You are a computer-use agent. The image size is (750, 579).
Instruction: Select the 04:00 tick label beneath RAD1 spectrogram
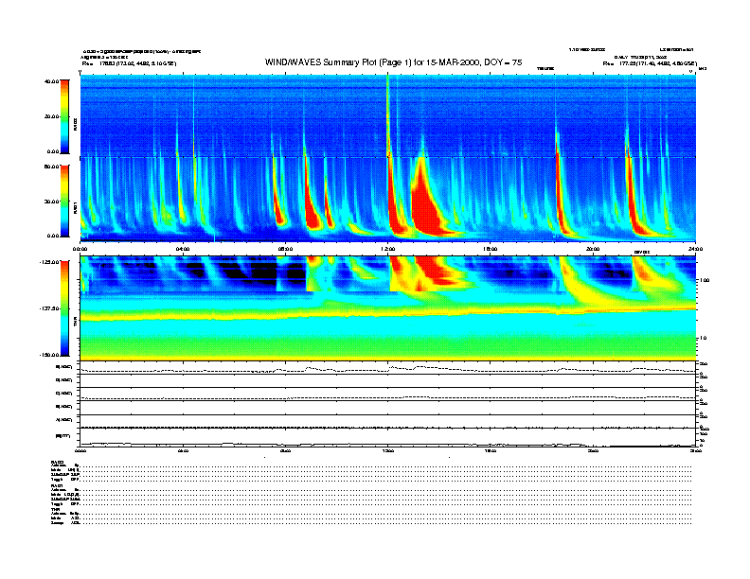coord(183,248)
